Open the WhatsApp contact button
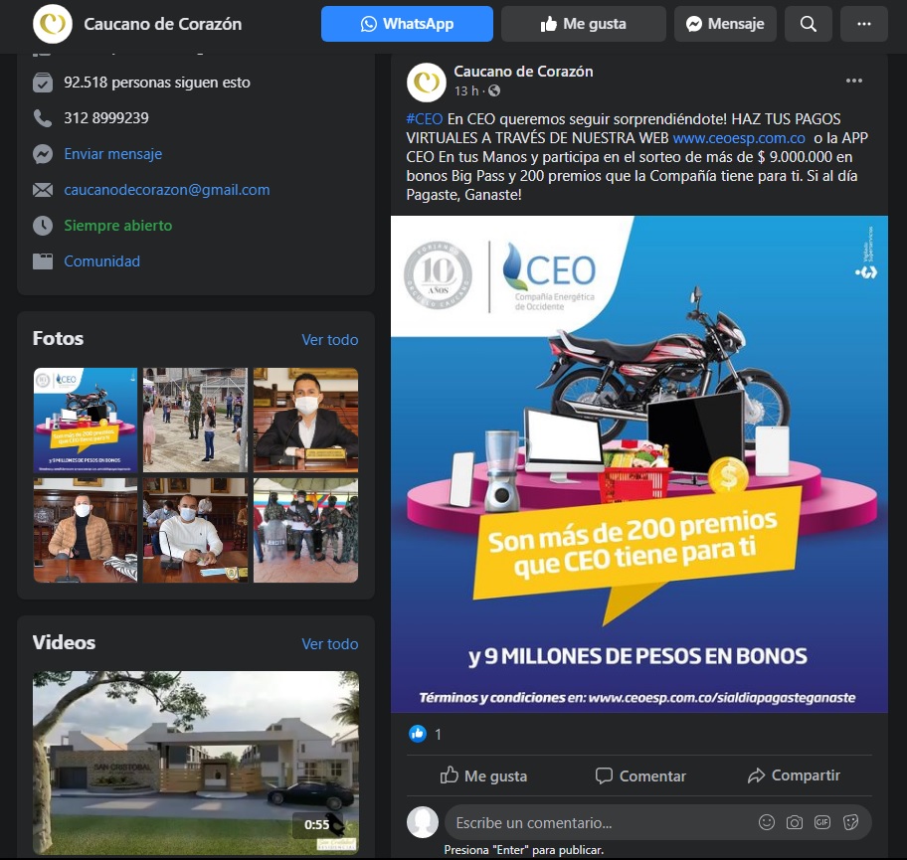The width and height of the screenshot is (907, 860). (407, 24)
